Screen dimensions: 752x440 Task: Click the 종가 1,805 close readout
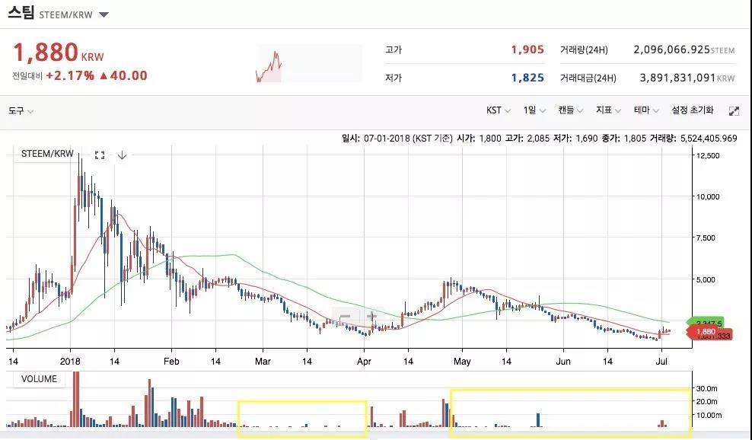click(x=623, y=139)
